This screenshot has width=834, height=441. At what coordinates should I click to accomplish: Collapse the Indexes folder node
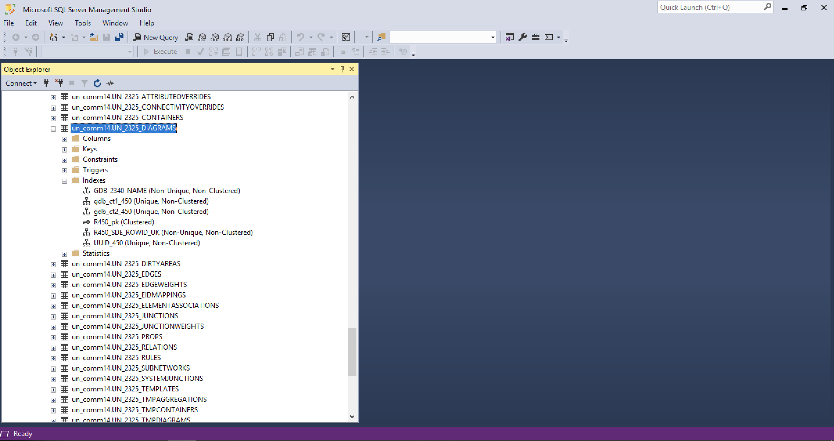64,181
